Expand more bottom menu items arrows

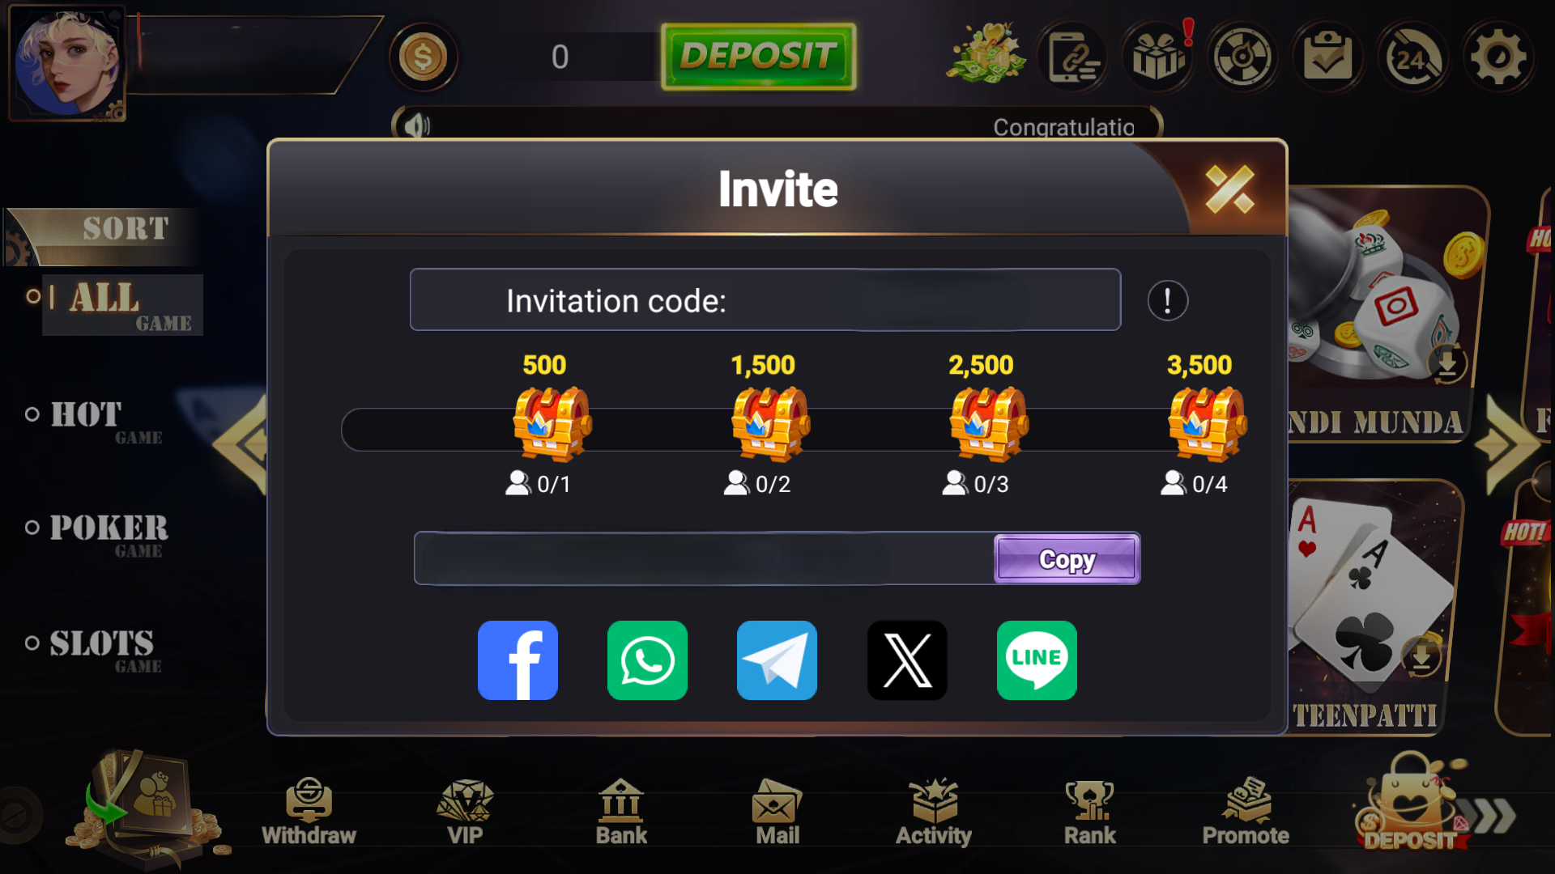tap(1496, 816)
